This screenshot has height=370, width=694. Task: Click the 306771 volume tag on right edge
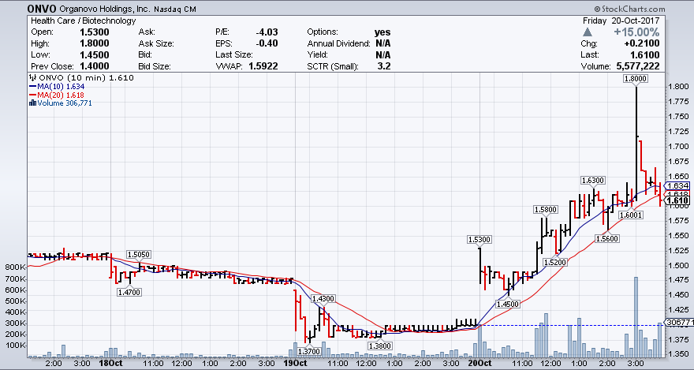(x=680, y=323)
